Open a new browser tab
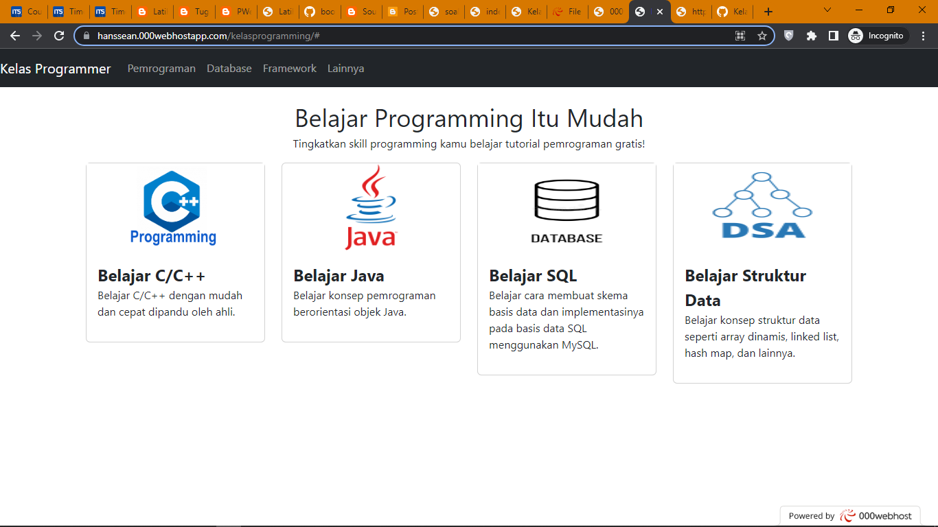Viewport: 938px width, 527px height. (768, 12)
